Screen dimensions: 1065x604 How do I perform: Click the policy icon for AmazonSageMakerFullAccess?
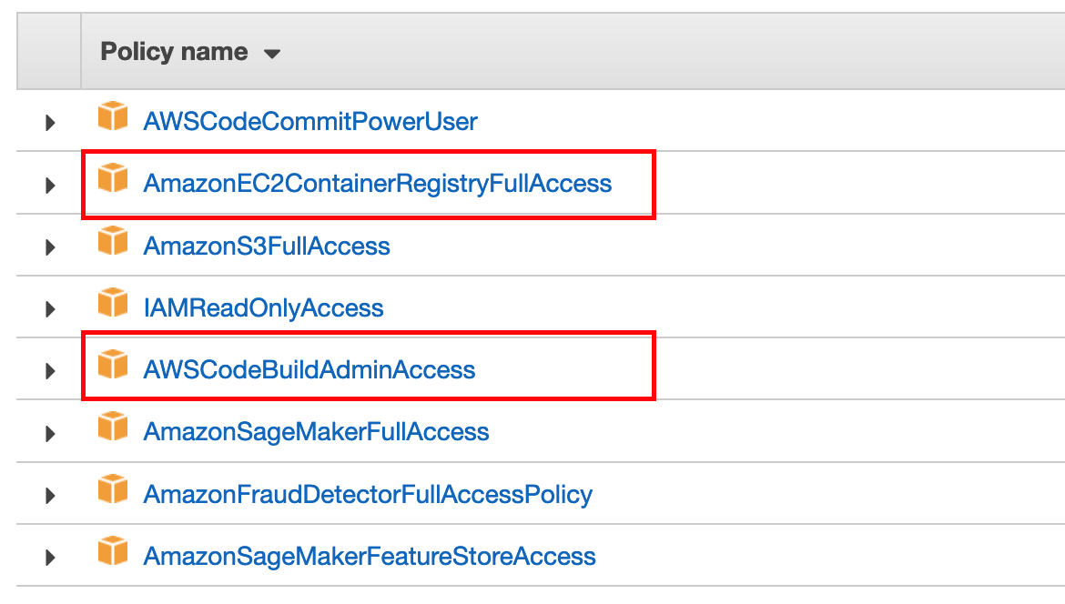click(x=113, y=427)
